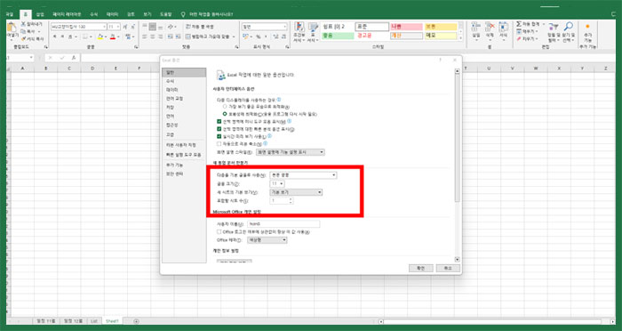
Task: Open the default font dropdown in options
Action: (x=303, y=174)
